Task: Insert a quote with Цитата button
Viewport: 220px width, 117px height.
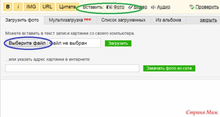Action: [68, 7]
